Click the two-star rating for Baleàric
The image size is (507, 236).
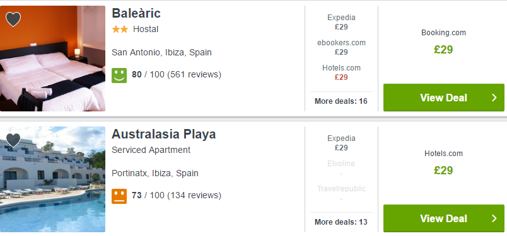(120, 30)
